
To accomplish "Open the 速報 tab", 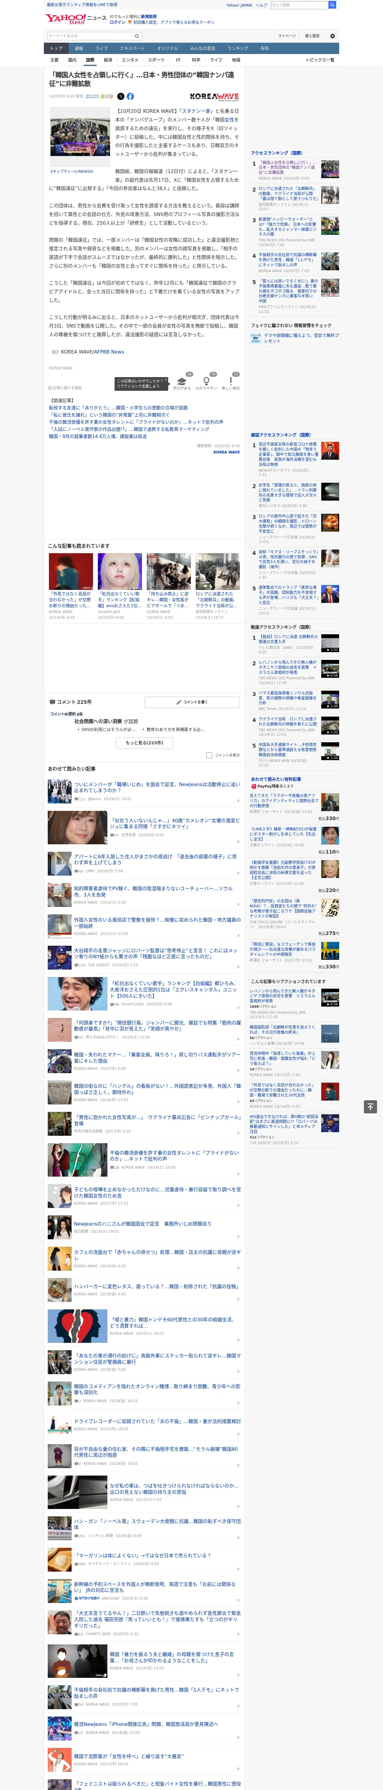I will click(78, 49).
